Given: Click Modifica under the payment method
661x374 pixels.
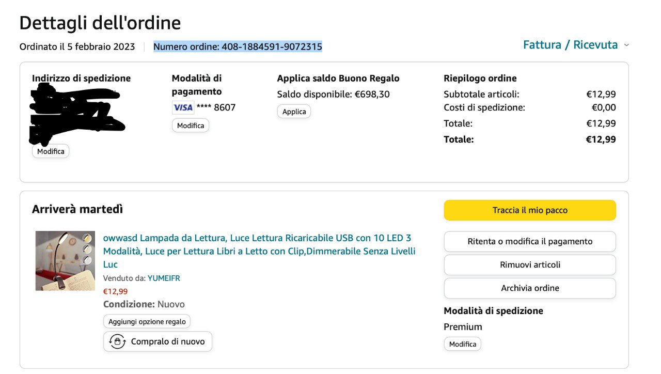Looking at the screenshot, I should [x=191, y=126].
